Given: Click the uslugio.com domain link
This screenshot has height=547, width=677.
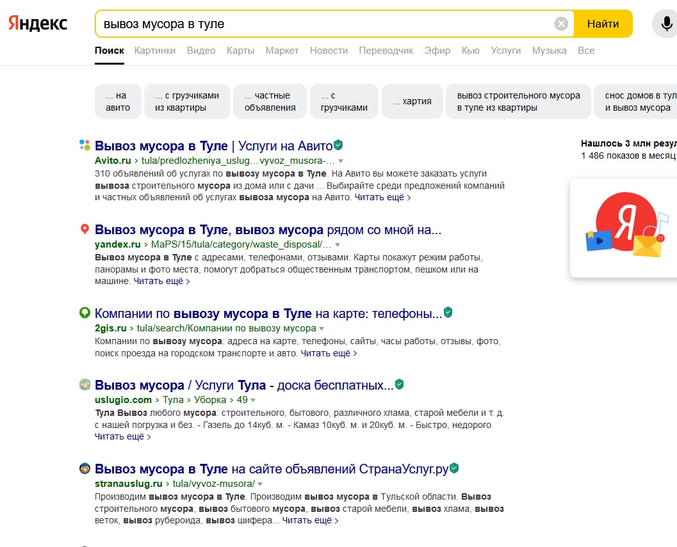Looking at the screenshot, I should point(123,399).
